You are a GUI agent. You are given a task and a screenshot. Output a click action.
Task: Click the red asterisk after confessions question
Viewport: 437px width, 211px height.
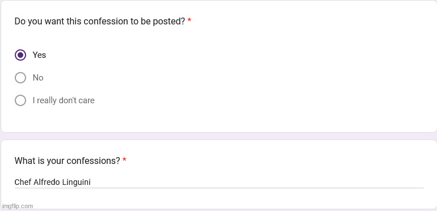coord(124,160)
